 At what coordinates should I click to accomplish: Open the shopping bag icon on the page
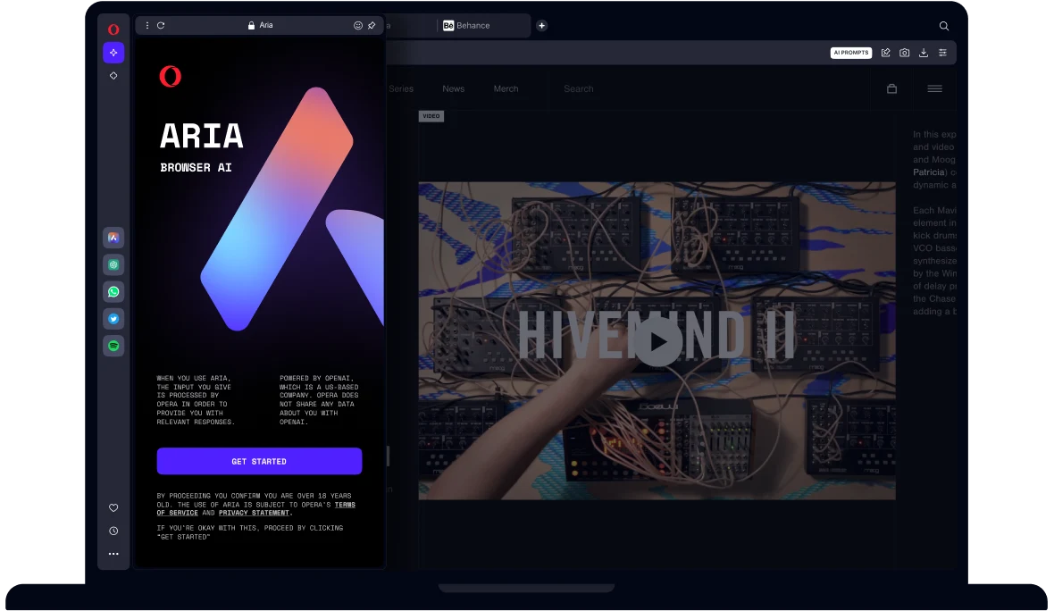892,88
